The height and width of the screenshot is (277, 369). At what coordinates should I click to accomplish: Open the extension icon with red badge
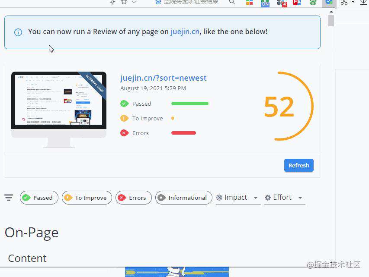(282, 3)
